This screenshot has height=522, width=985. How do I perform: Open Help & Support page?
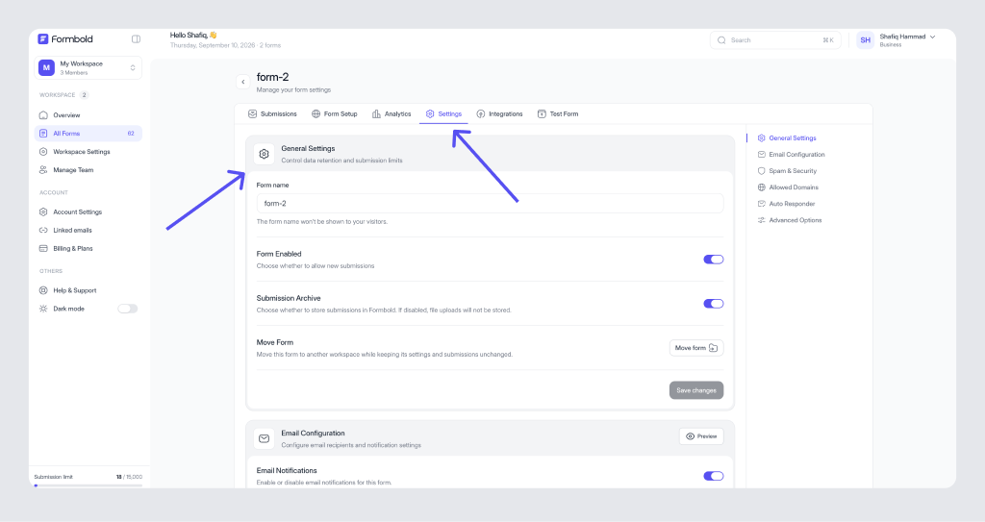88,290
